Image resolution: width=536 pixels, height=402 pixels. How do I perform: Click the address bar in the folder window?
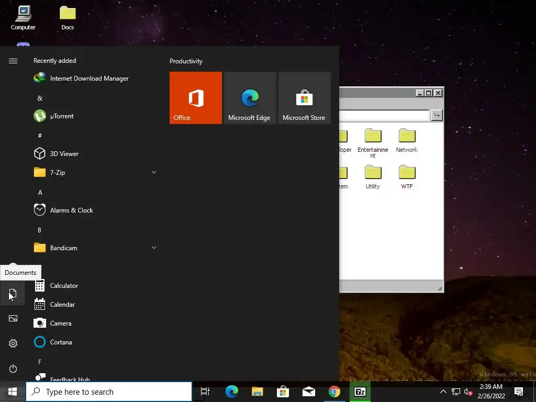[384, 115]
